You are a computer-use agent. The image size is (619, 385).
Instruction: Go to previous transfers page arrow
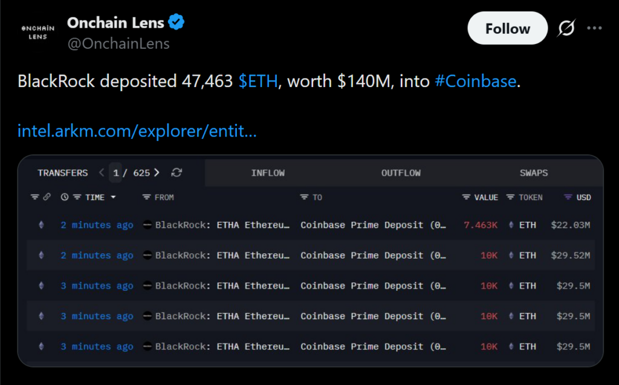click(102, 173)
